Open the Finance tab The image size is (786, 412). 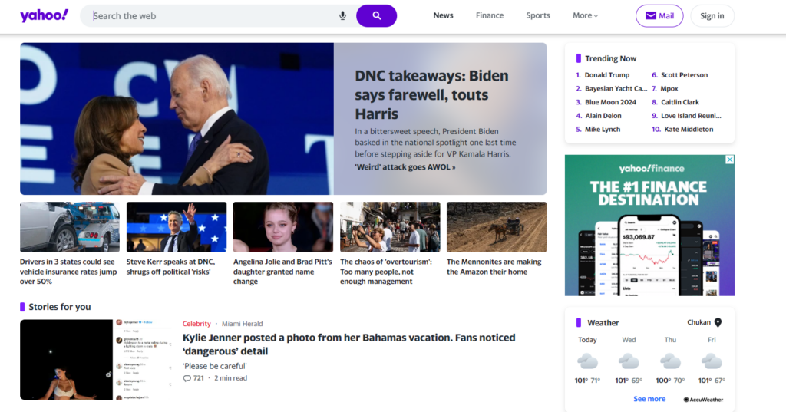pyautogui.click(x=490, y=15)
